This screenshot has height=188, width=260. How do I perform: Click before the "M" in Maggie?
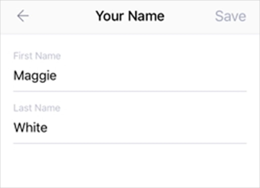pyautogui.click(x=14, y=76)
